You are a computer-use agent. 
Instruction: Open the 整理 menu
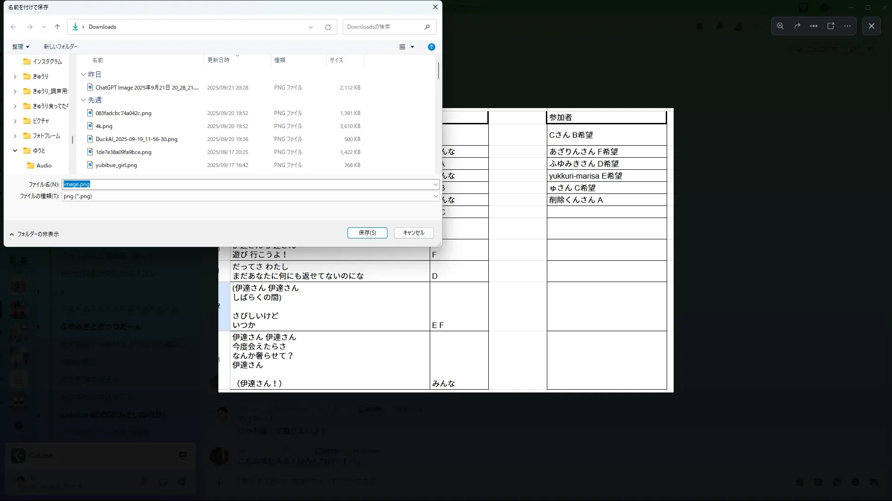coord(21,47)
